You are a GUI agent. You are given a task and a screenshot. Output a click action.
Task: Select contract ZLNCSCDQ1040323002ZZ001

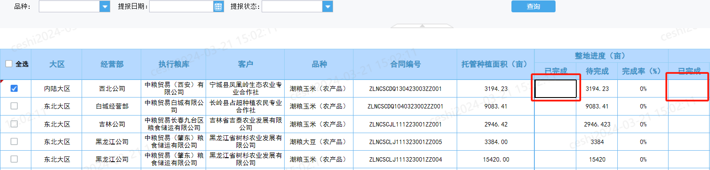pyautogui.click(x=405, y=106)
